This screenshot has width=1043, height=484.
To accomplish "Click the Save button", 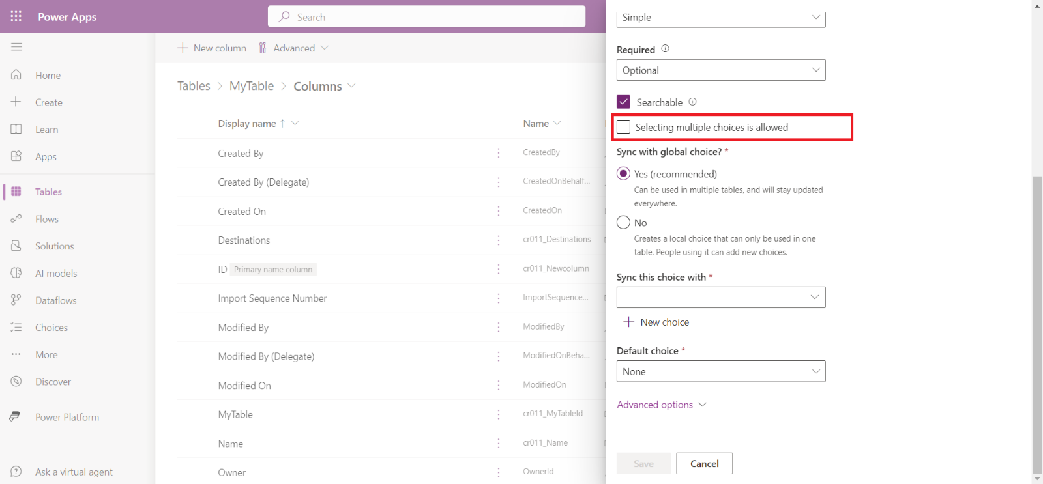I will [x=643, y=463].
